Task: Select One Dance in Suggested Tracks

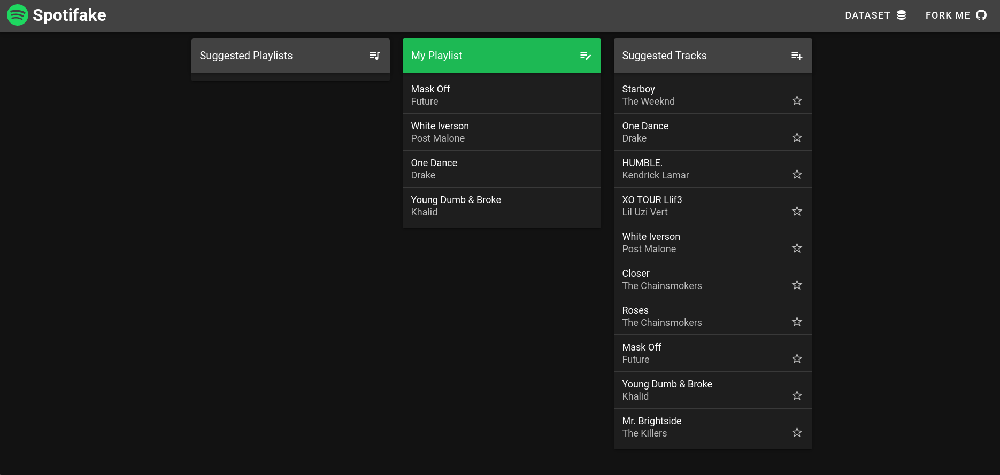Action: tap(713, 132)
